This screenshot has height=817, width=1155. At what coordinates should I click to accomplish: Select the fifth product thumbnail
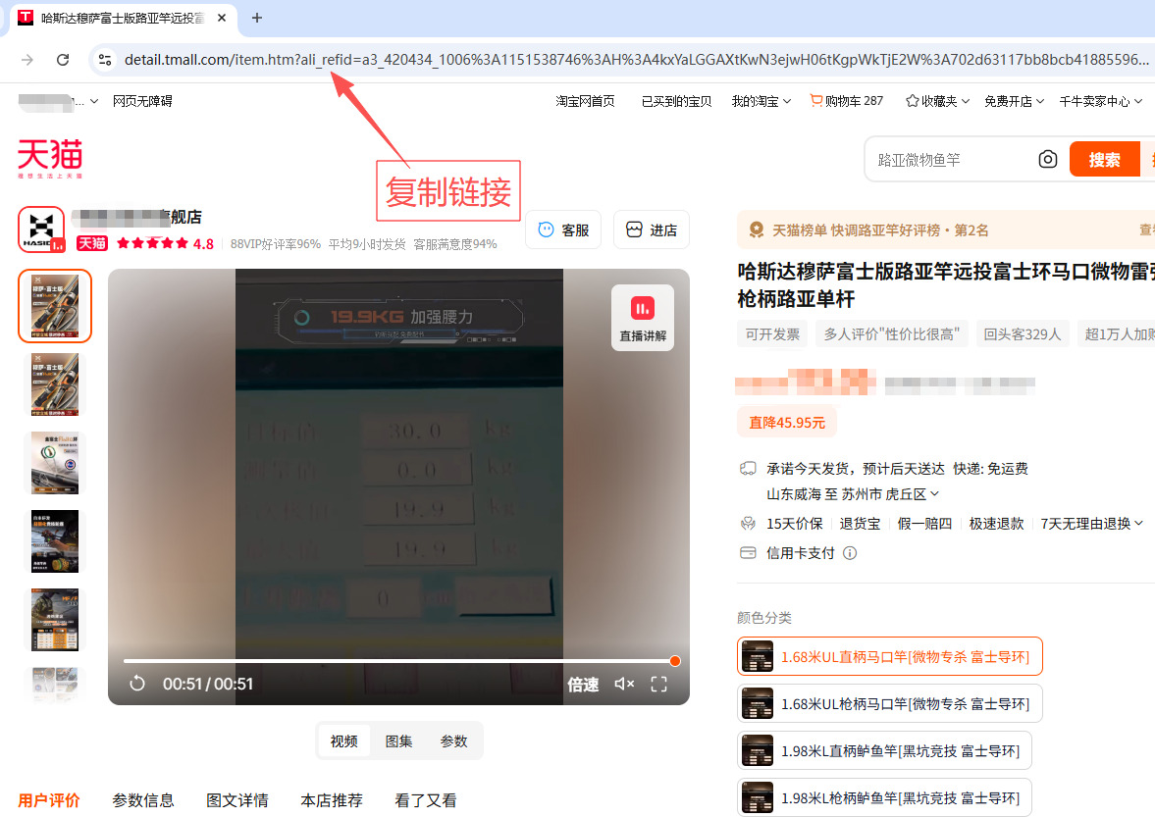click(x=55, y=619)
